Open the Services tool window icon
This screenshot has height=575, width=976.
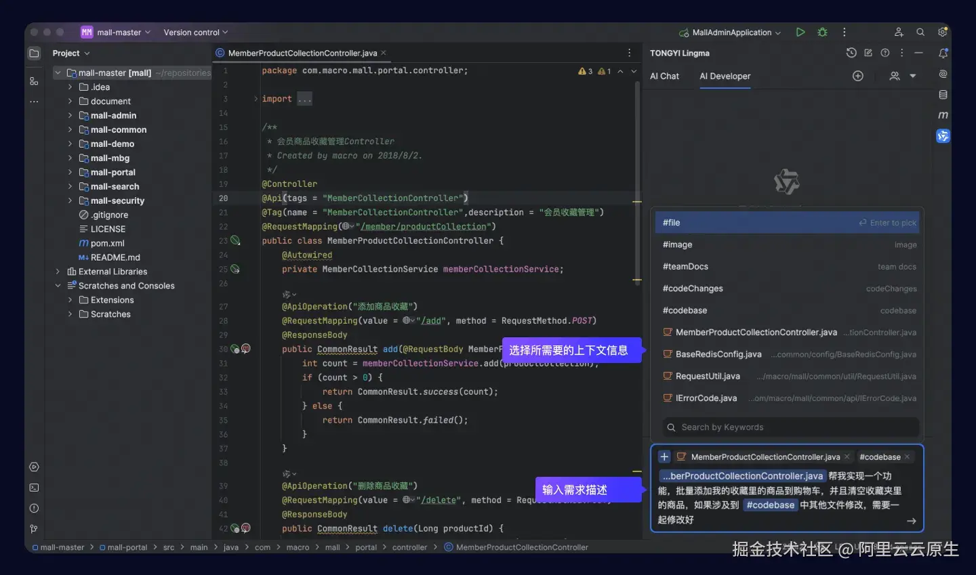click(34, 467)
